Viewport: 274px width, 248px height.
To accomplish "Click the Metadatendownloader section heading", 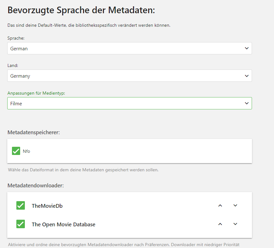I will click(36, 185).
